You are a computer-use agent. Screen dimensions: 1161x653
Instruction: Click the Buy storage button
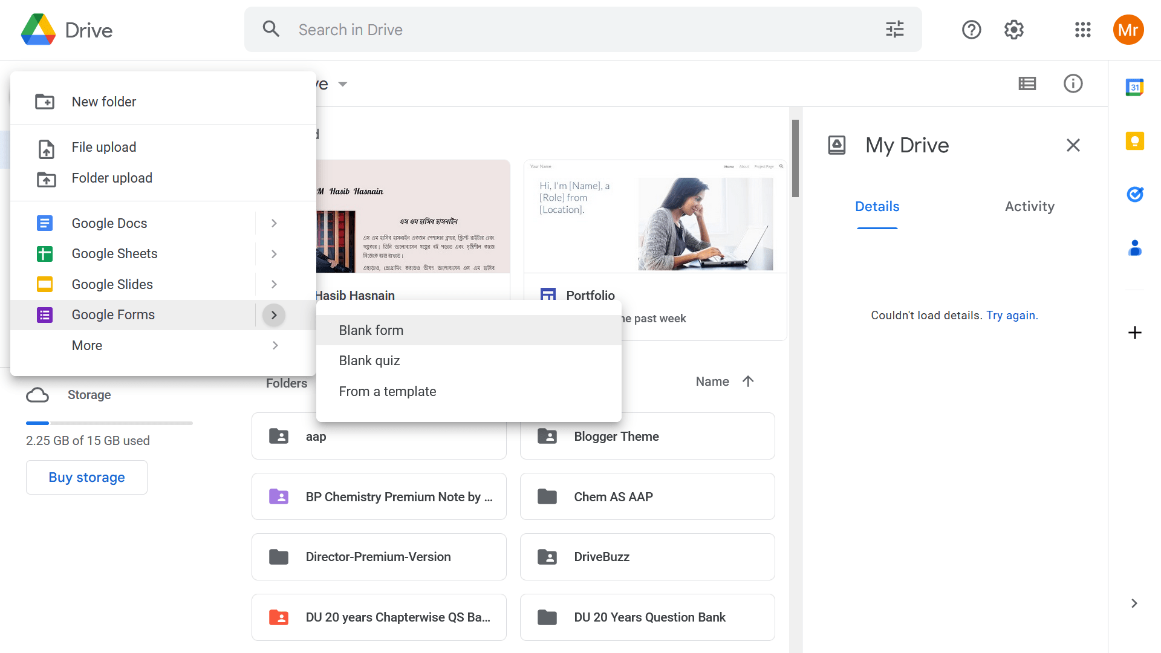coord(86,478)
